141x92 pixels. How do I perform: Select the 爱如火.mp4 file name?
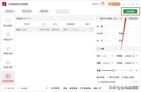click(x=21, y=30)
